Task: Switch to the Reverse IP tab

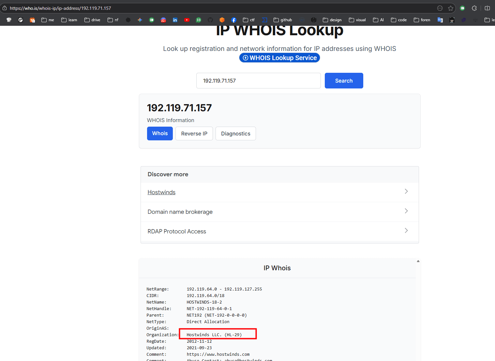Action: point(194,133)
